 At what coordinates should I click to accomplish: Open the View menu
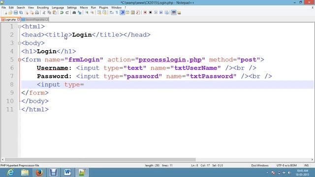(31, 7)
